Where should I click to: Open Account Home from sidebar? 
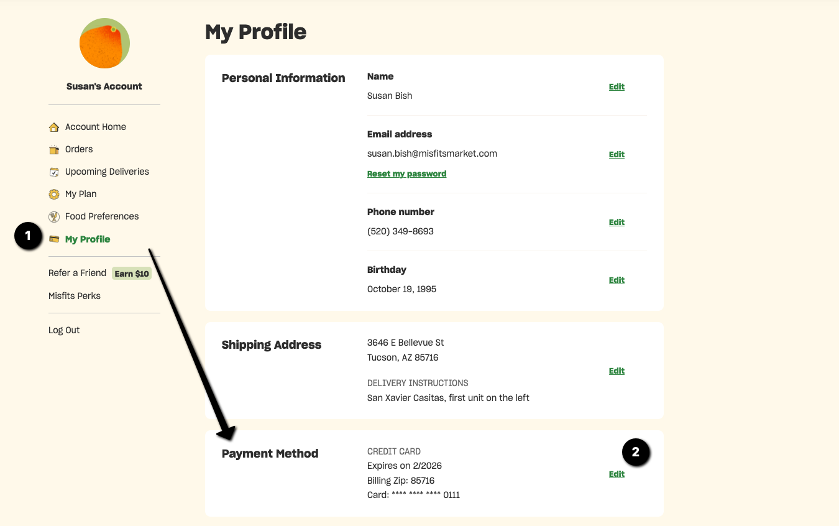coord(95,127)
